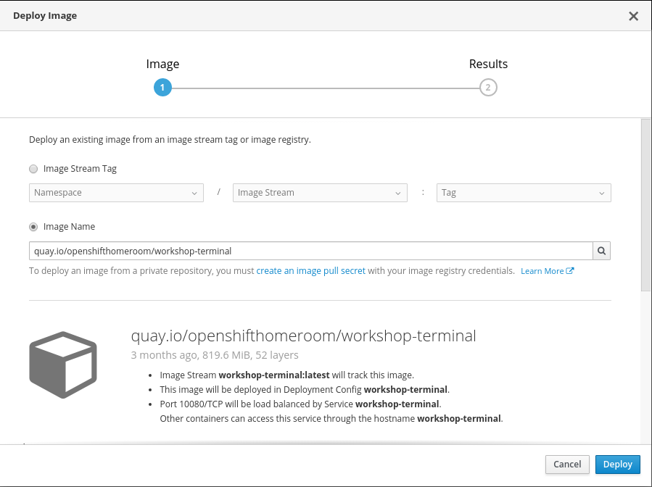Open the create an image pull secret link
Image resolution: width=652 pixels, height=487 pixels.
click(310, 271)
